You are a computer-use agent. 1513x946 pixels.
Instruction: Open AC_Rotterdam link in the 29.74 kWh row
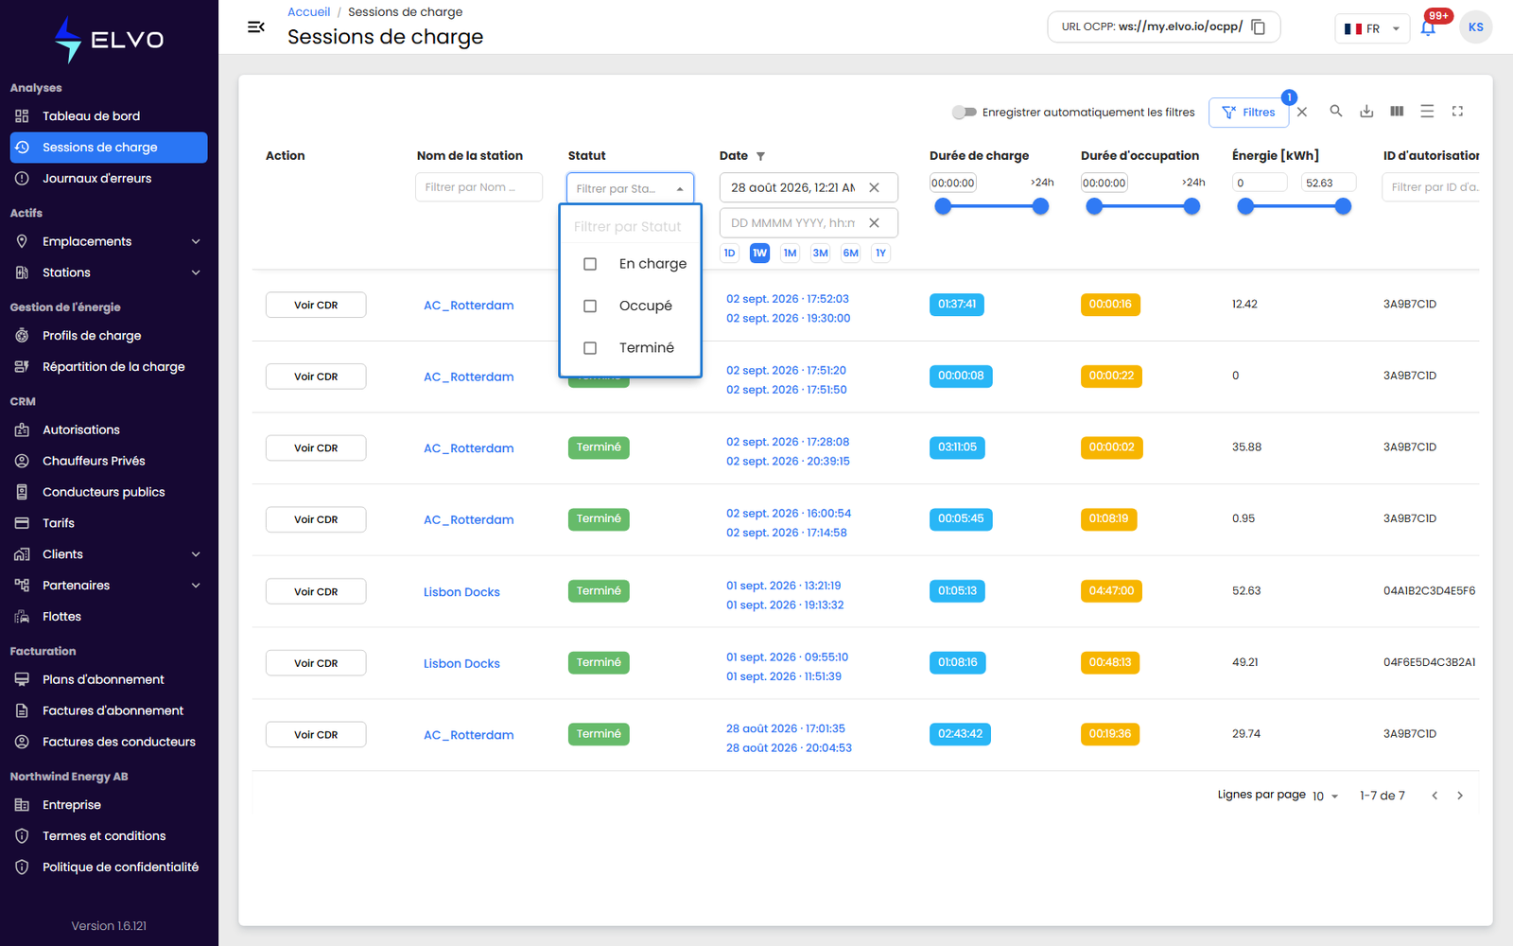coord(469,735)
